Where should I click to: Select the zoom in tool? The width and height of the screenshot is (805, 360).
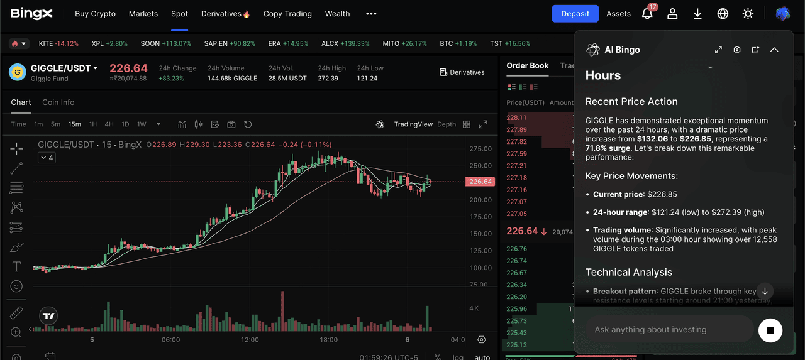point(17,332)
